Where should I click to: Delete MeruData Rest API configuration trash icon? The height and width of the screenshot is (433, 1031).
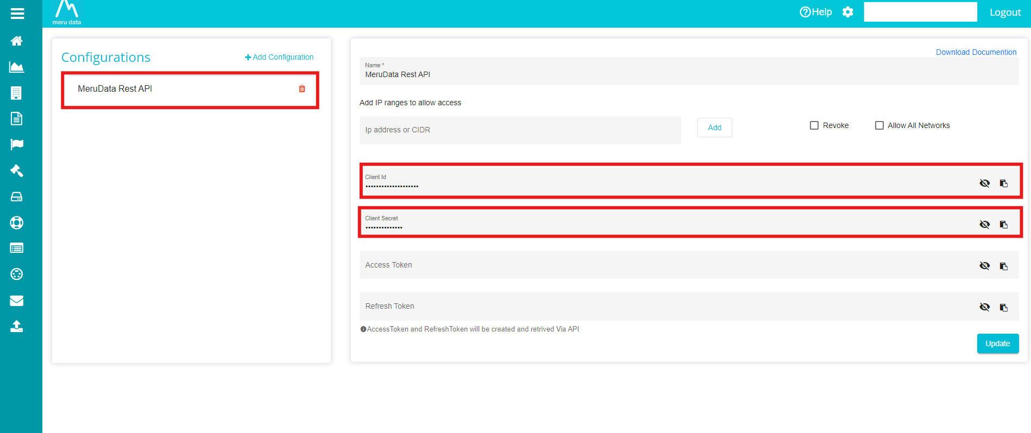pos(302,88)
